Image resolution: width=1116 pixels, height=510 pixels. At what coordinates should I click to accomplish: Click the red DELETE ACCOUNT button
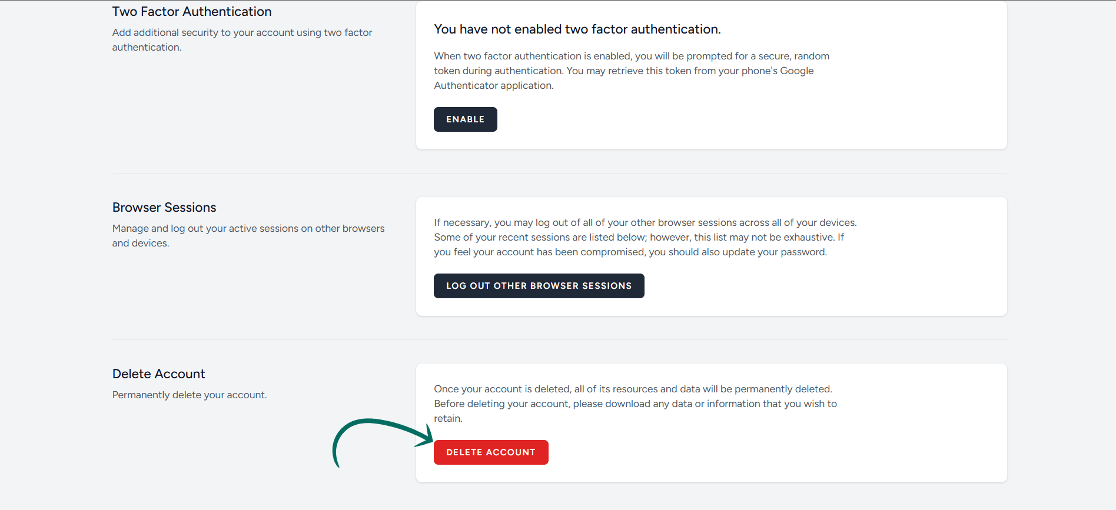click(x=490, y=452)
